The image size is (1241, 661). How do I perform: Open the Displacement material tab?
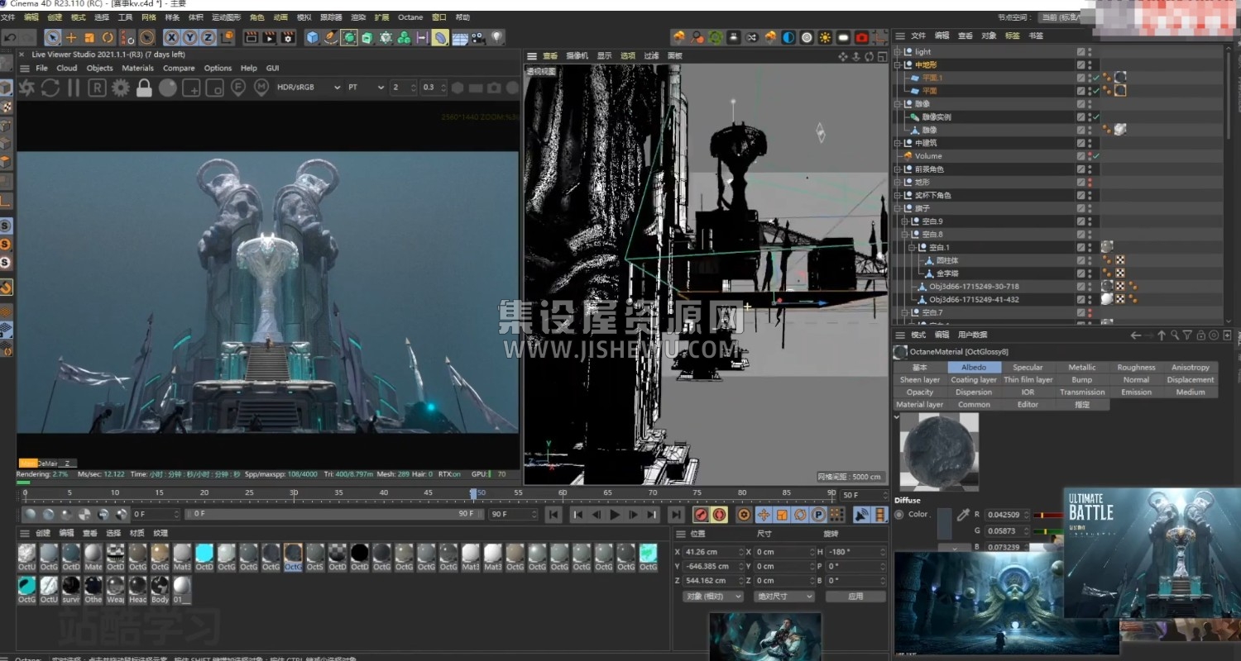[x=1190, y=380]
